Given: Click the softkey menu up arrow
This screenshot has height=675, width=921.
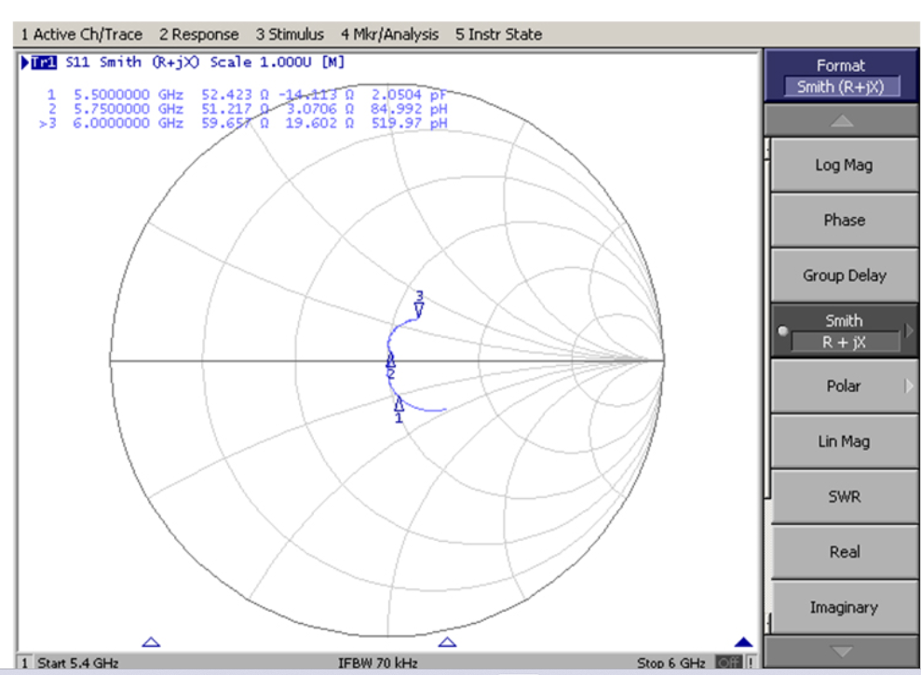Looking at the screenshot, I should coord(842,120).
